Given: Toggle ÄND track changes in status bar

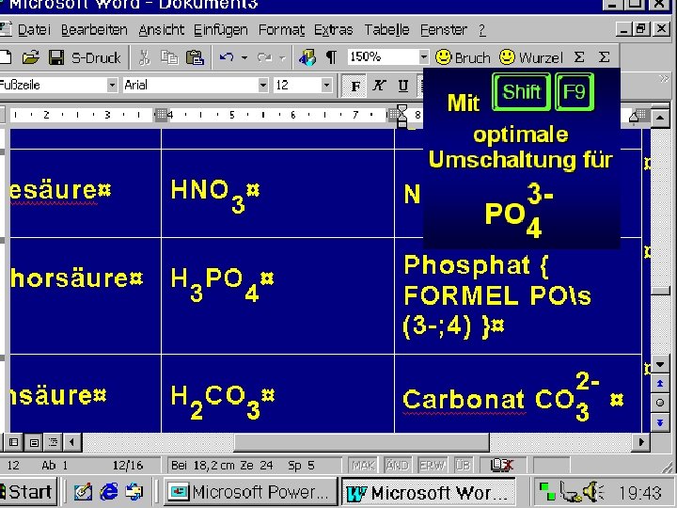Looking at the screenshot, I should coord(397,466).
